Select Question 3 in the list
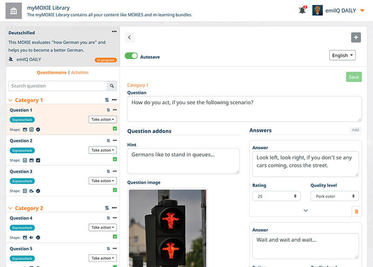 (21, 171)
